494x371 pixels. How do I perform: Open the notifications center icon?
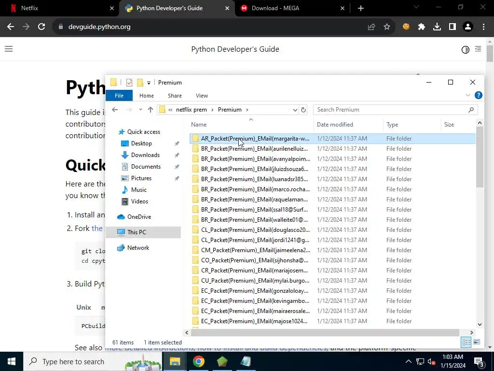pos(479,362)
